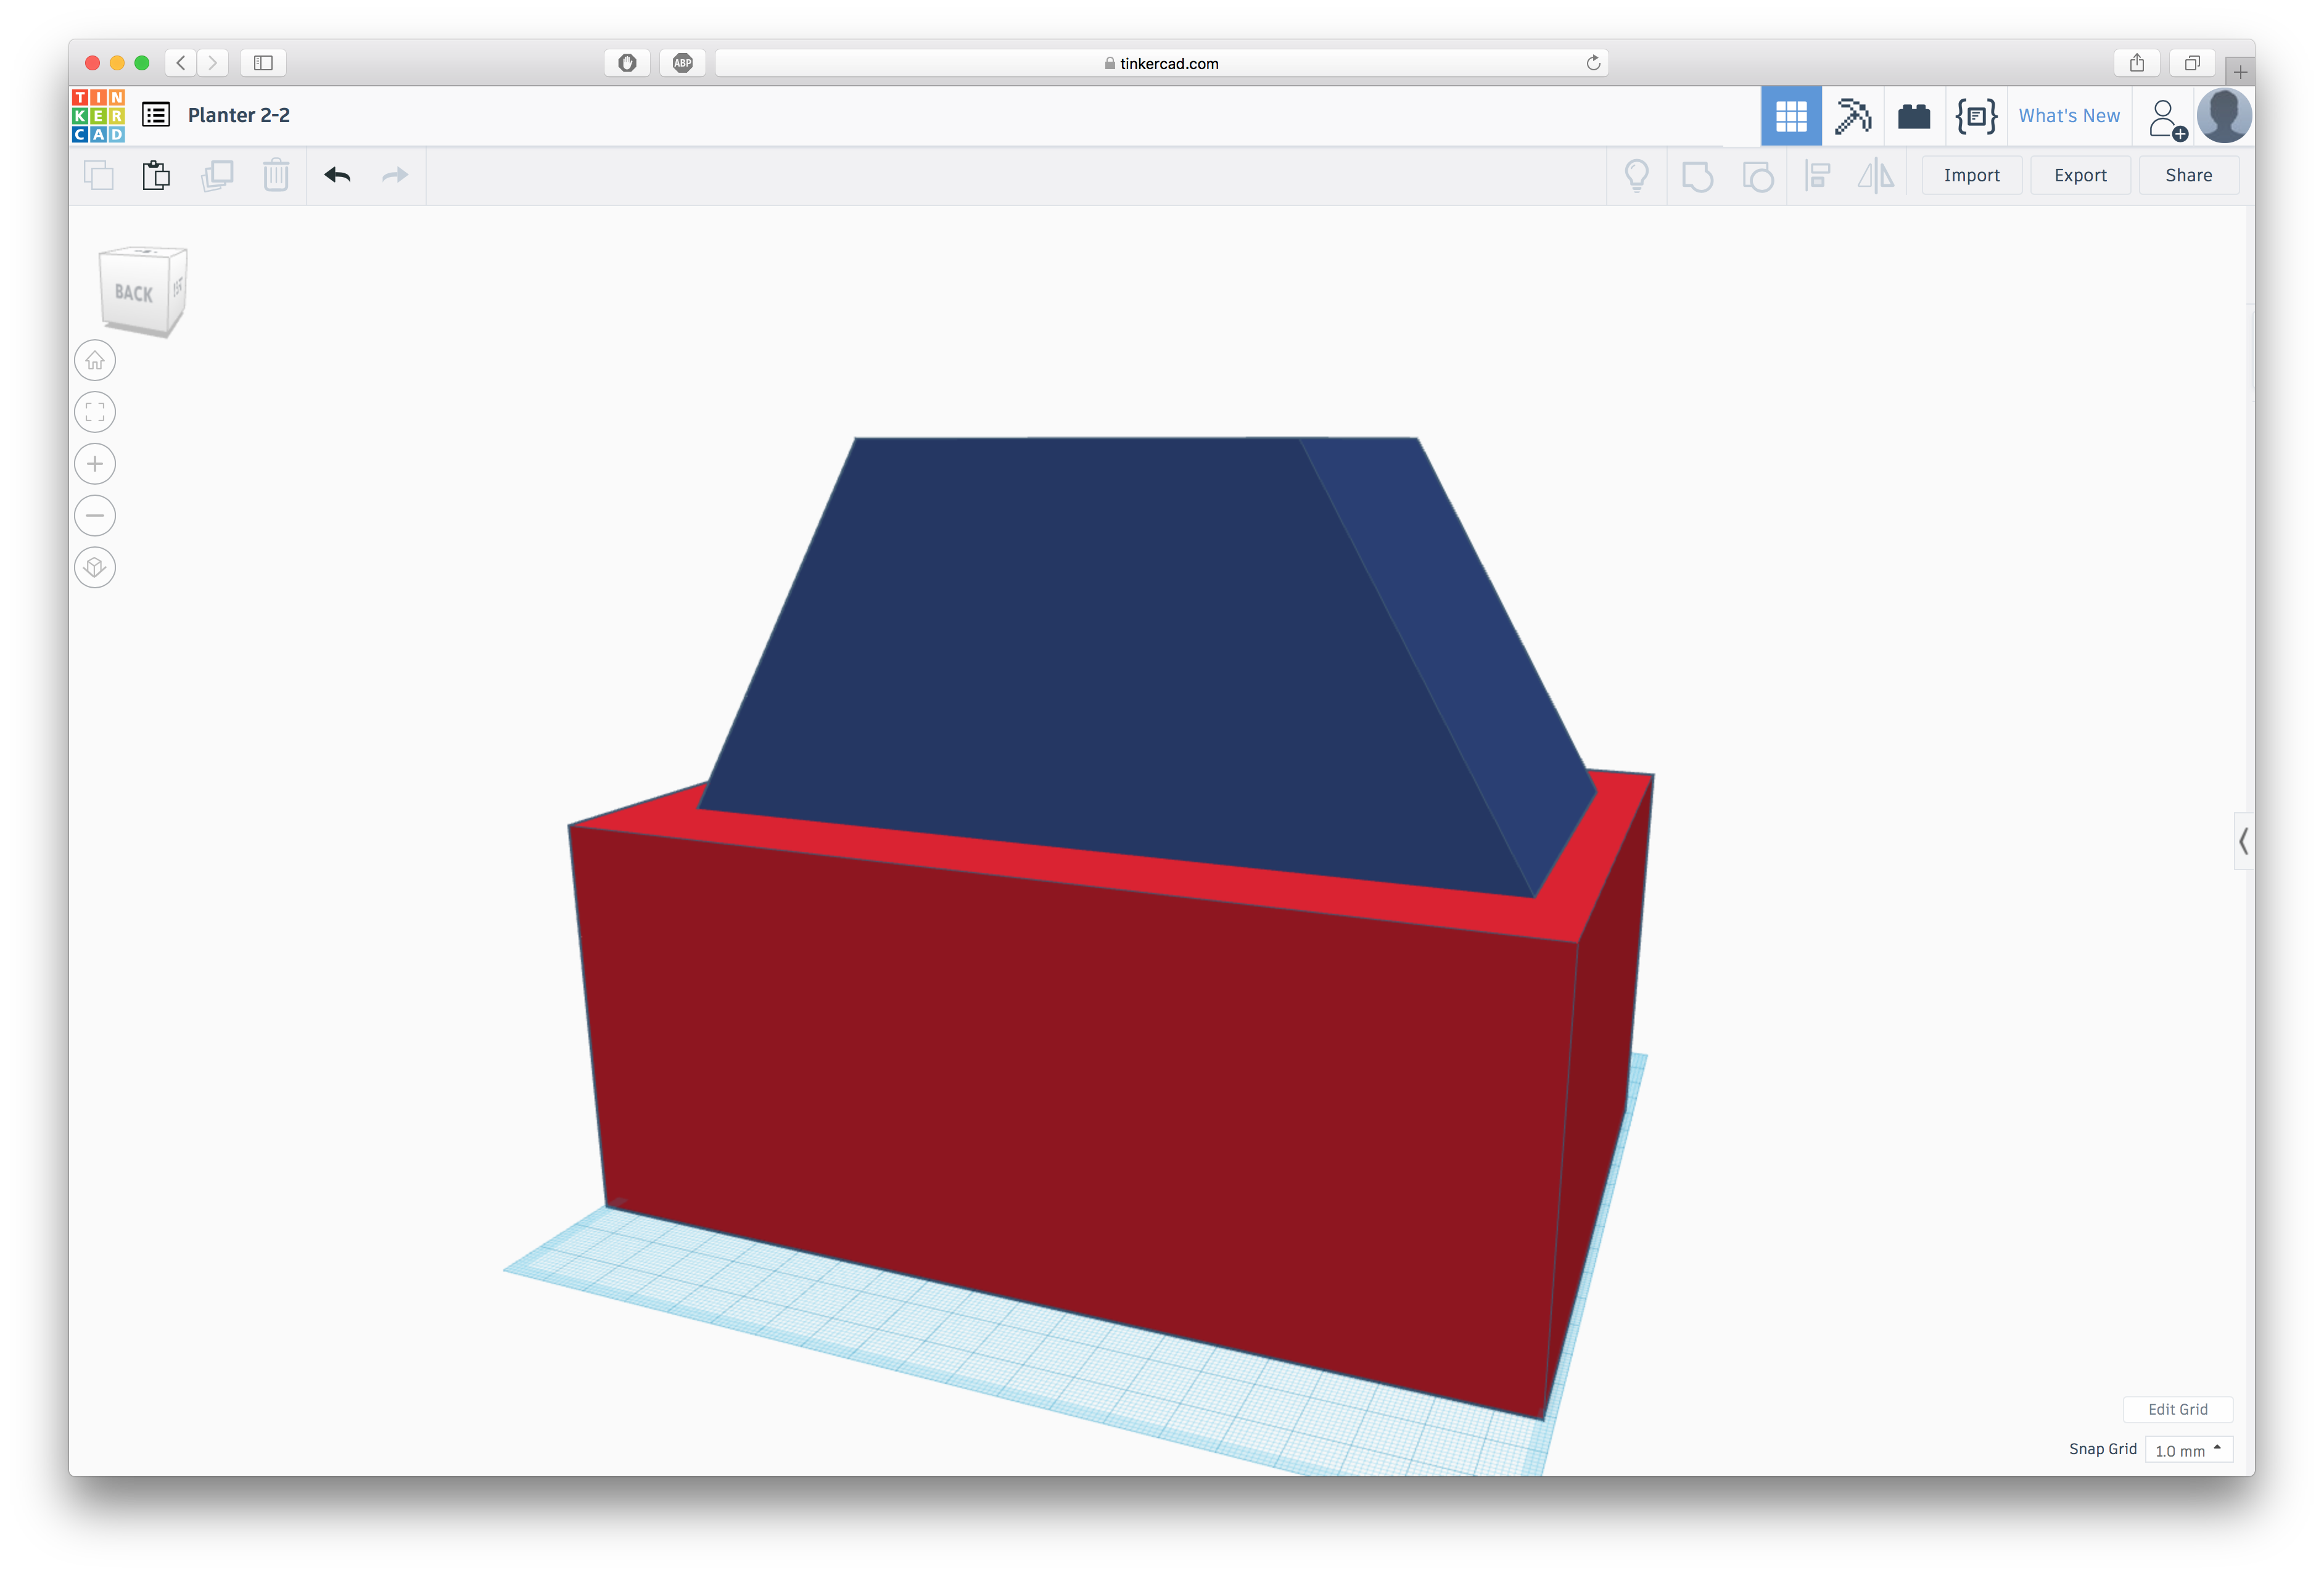2324x1575 pixels.
Task: Click the Tinkercad logo
Action: coord(98,116)
